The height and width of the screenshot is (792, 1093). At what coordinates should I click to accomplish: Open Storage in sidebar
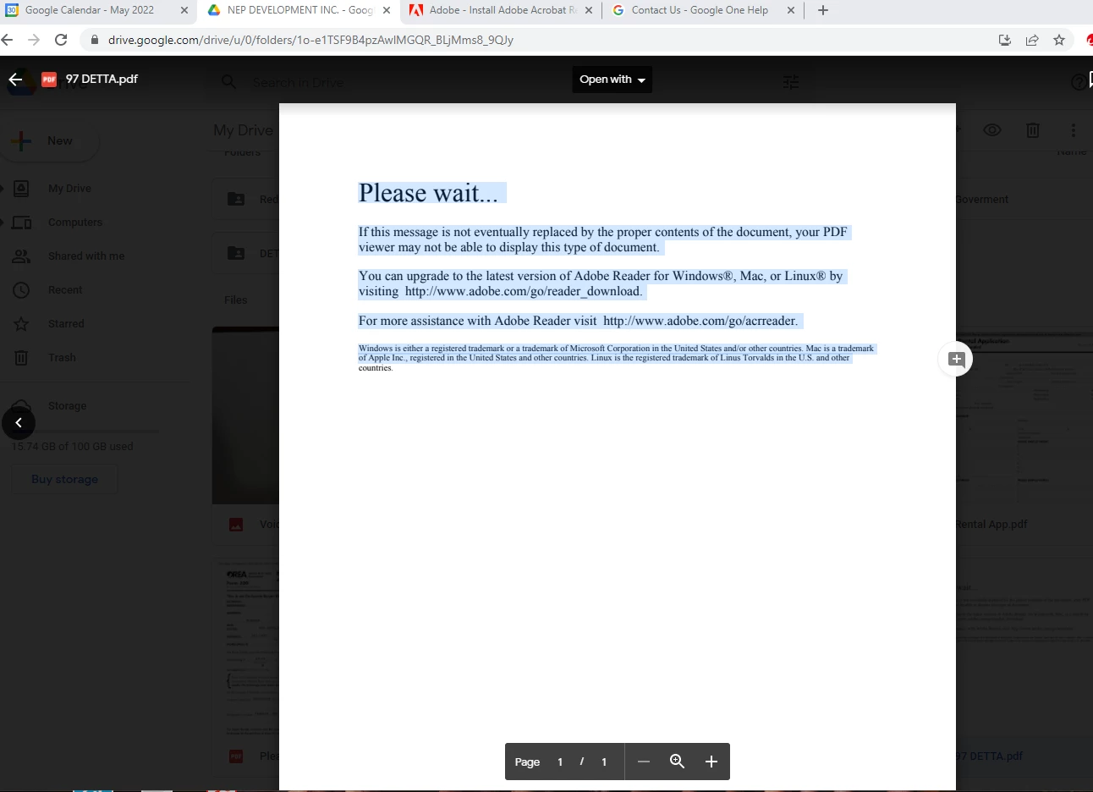(67, 406)
